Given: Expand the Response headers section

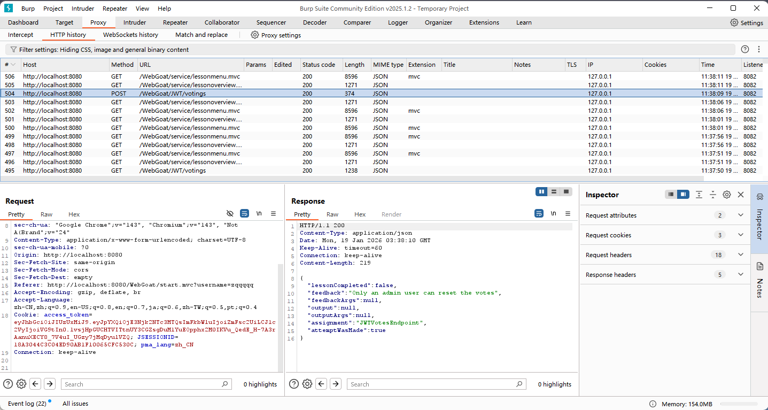Looking at the screenshot, I should coord(740,275).
